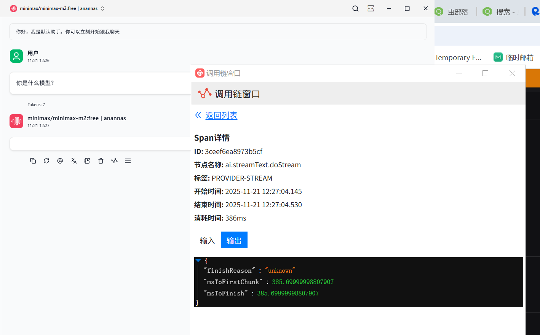This screenshot has height=335, width=540.
Task: Toggle the expand-width icon in the chat header
Action: (x=371, y=8)
